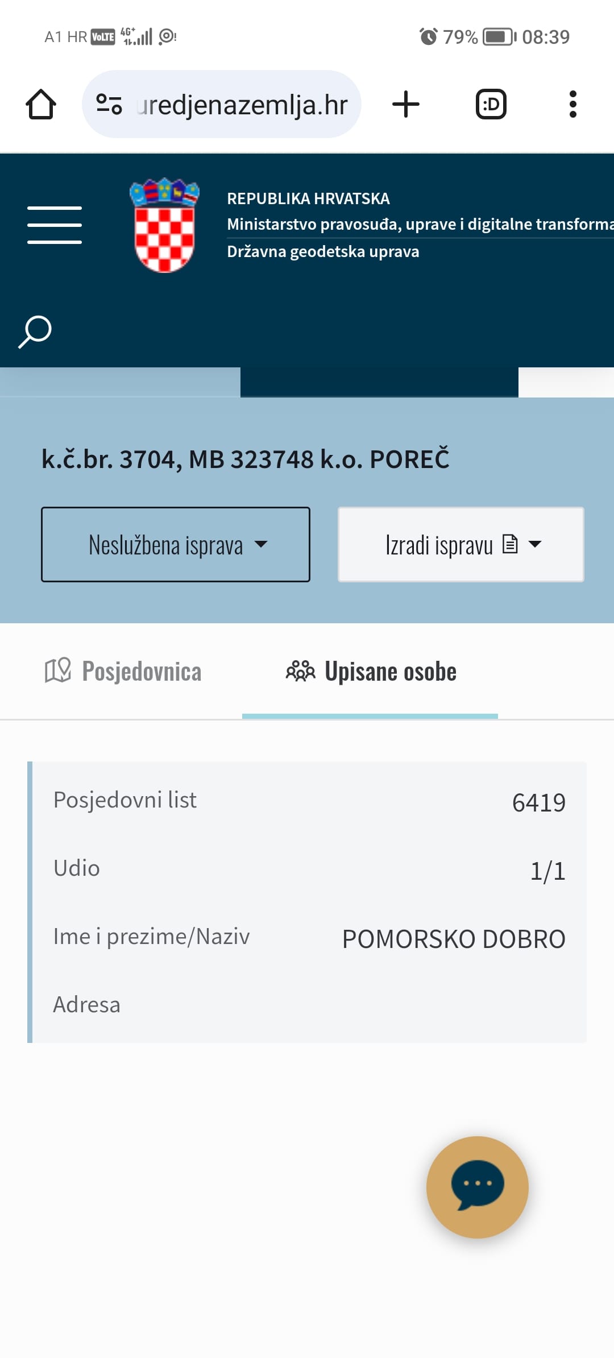Viewport: 614px width, 1358px height.
Task: Open the browser three-dot menu
Action: point(572,105)
